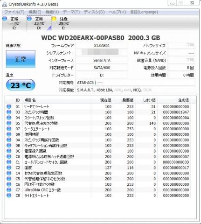Image resolution: width=201 pixels, height=224 pixels.
Task: Click the blue 正常 health status button
Action: (x=21, y=59)
